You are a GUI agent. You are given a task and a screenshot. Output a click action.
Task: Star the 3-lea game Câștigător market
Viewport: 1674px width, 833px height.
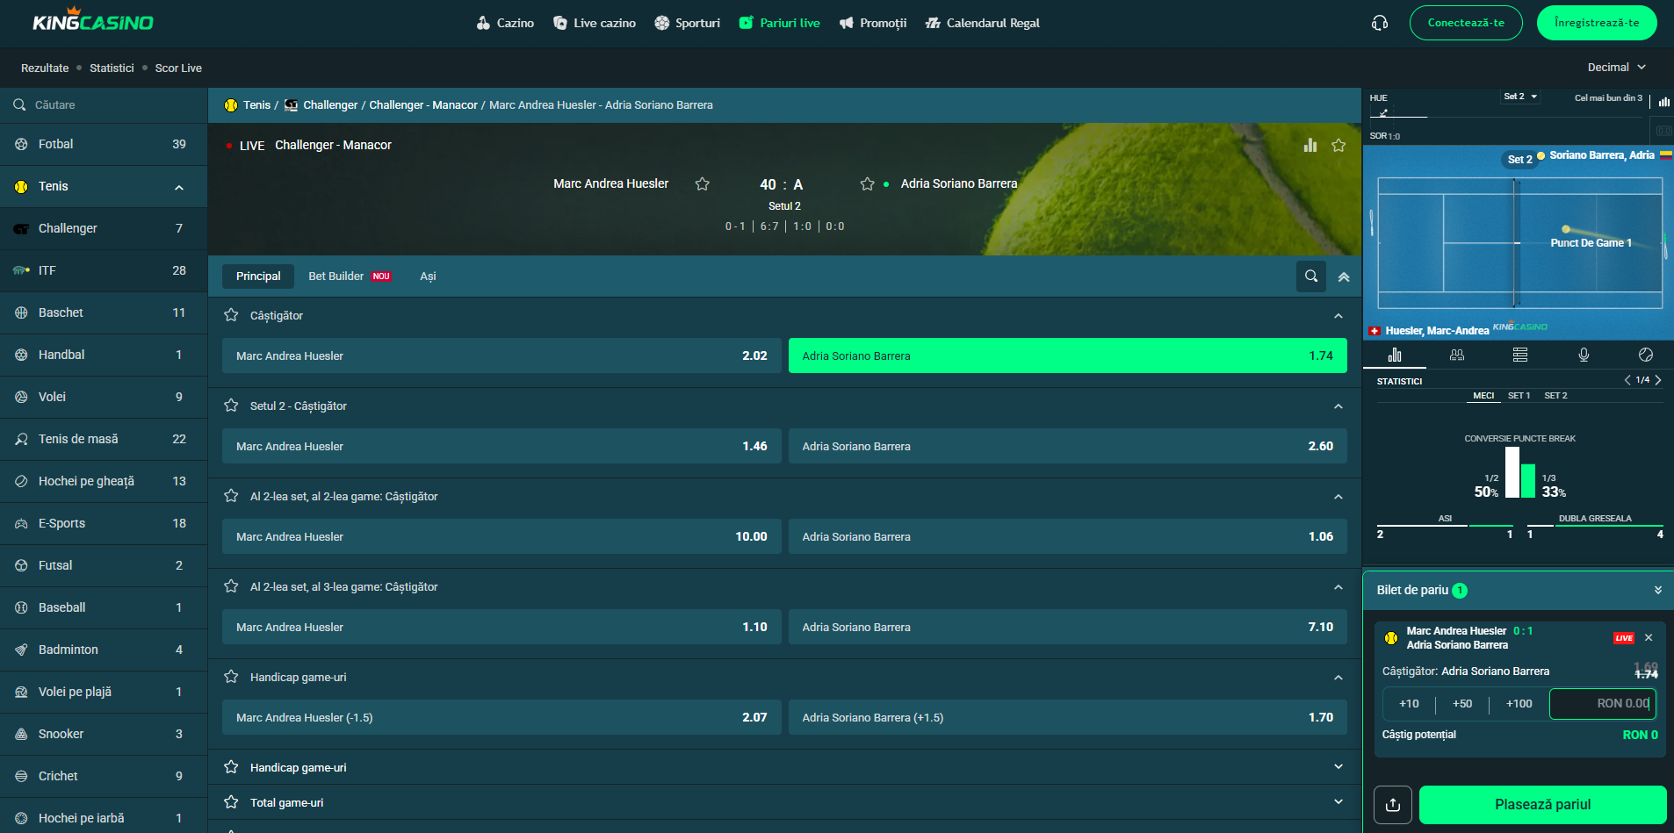click(231, 586)
